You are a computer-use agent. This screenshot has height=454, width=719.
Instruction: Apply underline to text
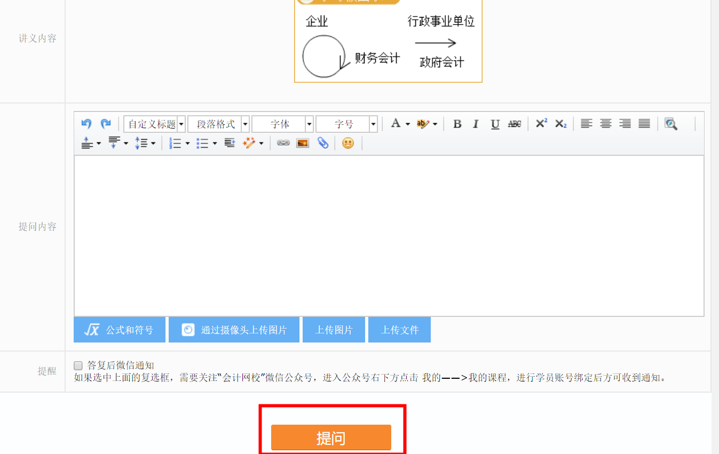[495, 124]
